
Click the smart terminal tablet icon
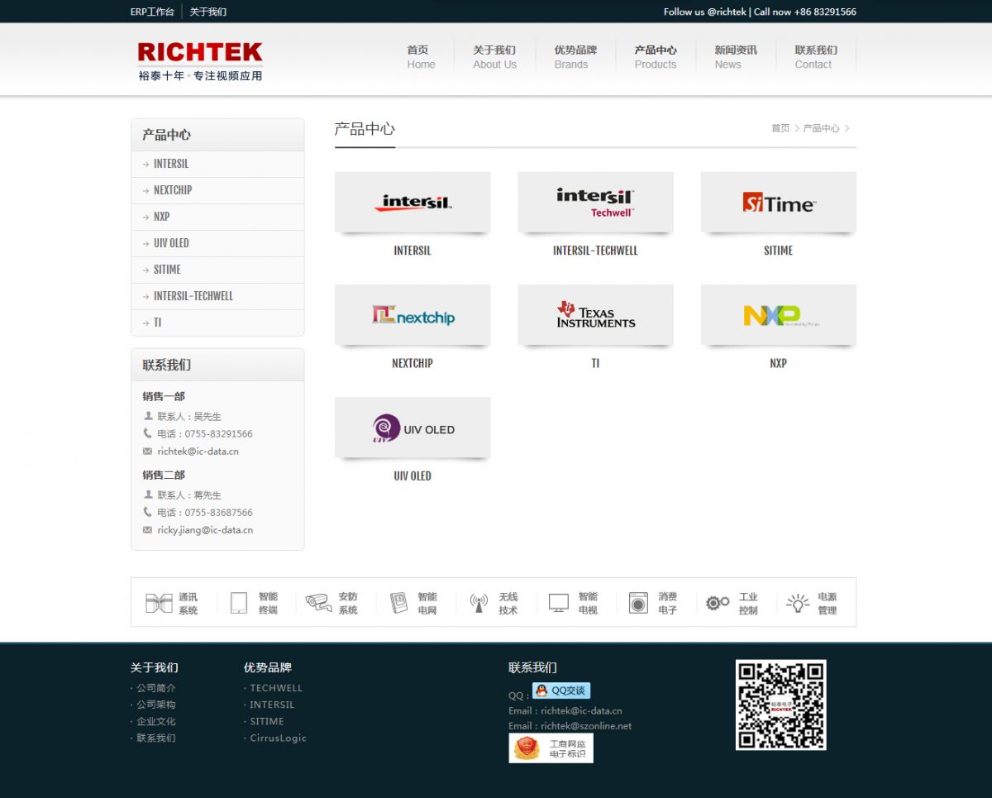[239, 603]
